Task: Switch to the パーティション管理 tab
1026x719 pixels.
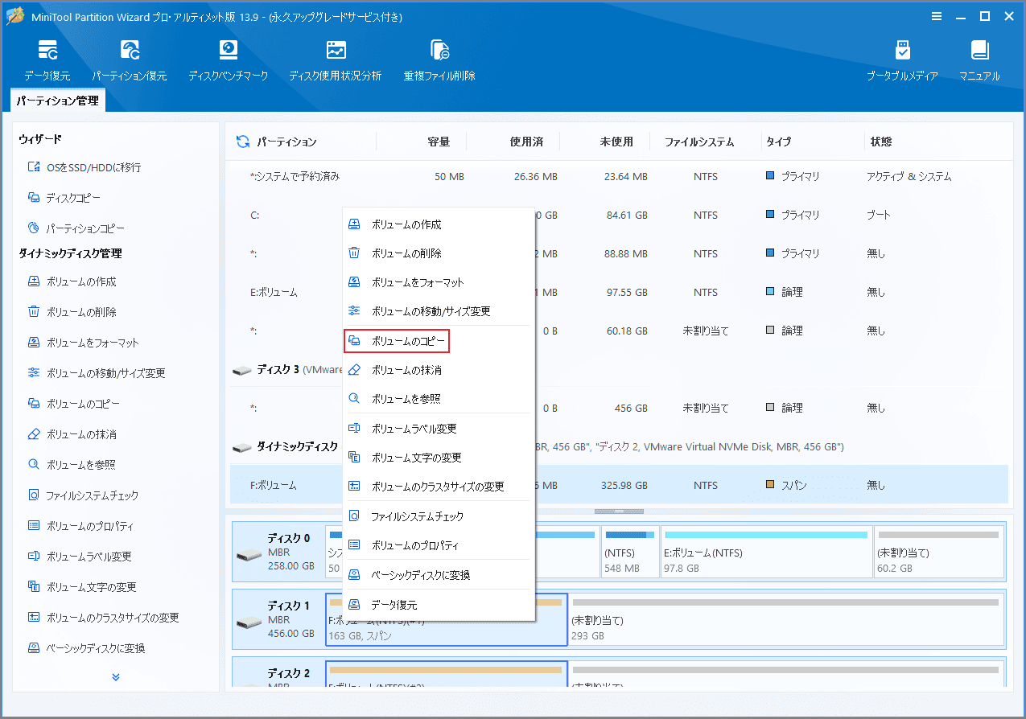Action: pyautogui.click(x=58, y=101)
